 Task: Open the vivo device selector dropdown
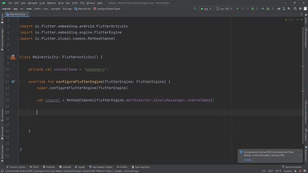(x=224, y=9)
